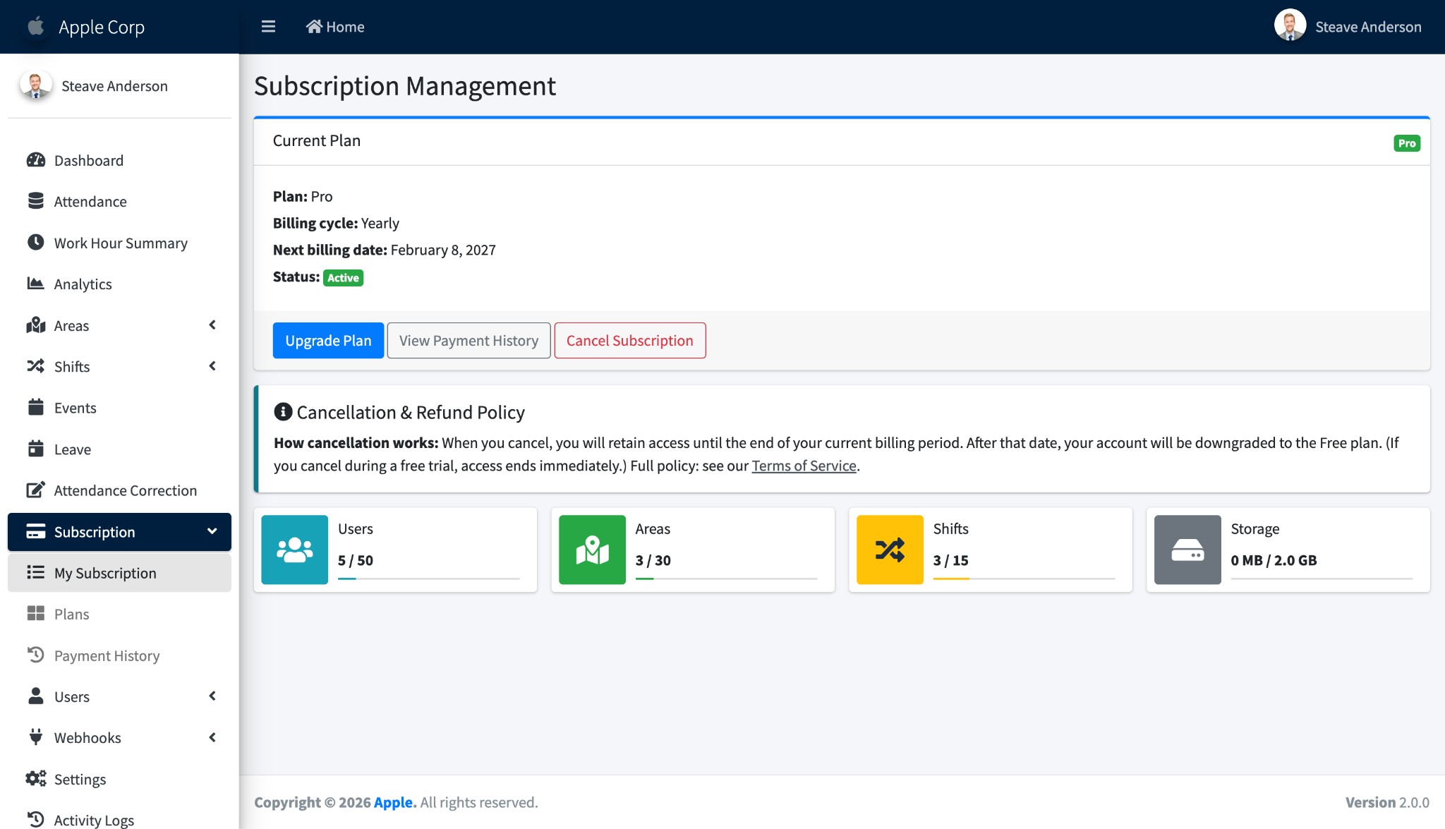The image size is (1445, 829).
Task: Expand the Areas sidebar submenu
Action: pos(212,325)
